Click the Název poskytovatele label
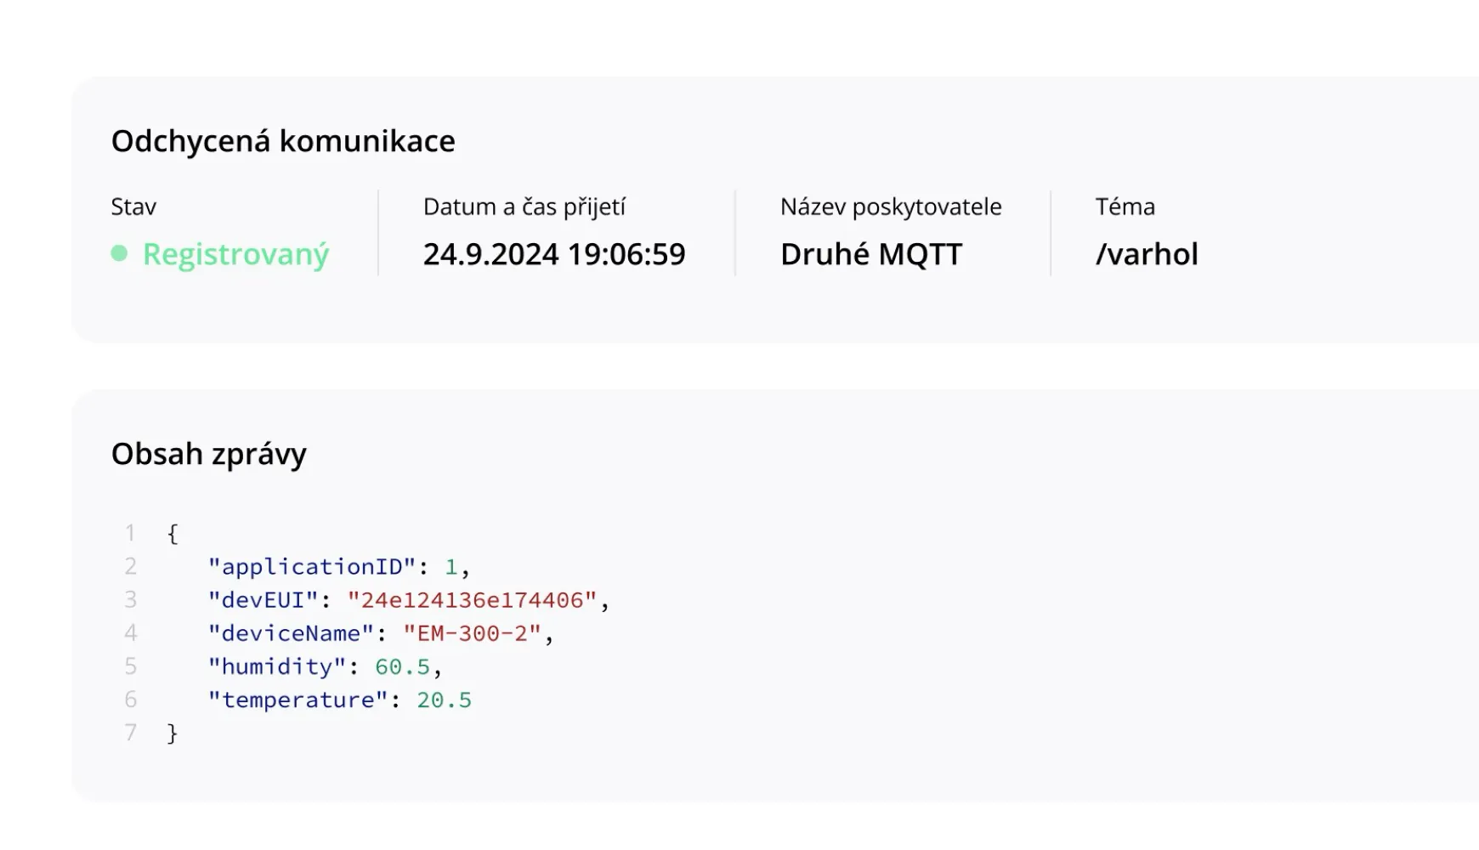This screenshot has height=850, width=1479. (890, 207)
